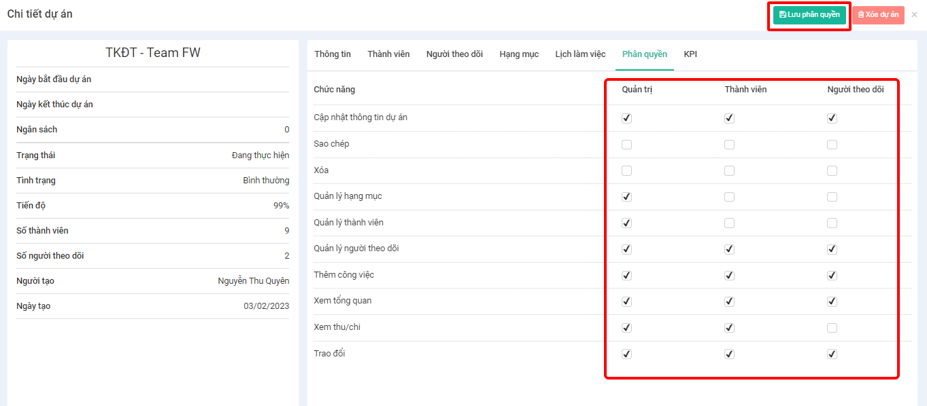Close the project detail panel with X
Screen dimensions: 927x406
914,15
